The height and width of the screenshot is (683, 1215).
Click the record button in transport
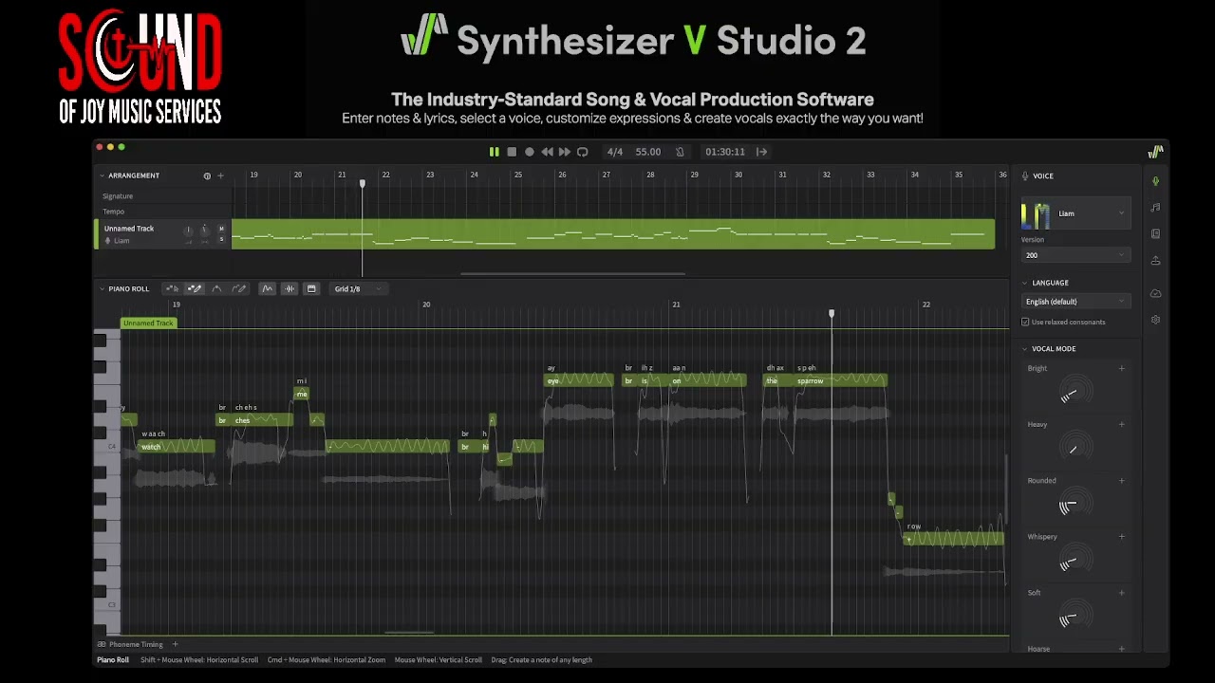pos(530,152)
